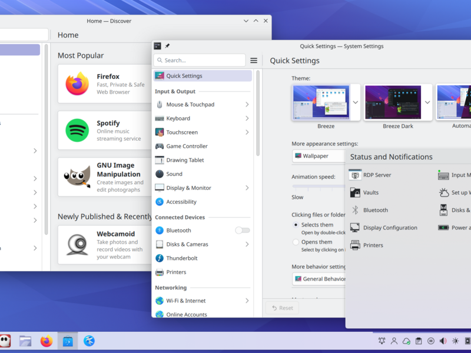Open Printers icon in settings sidebar

coord(160,272)
